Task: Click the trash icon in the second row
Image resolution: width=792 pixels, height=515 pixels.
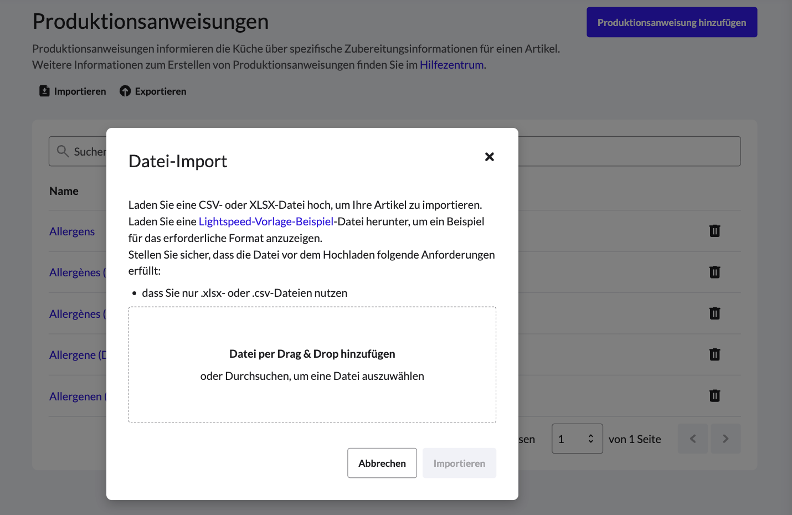Action: 715,272
